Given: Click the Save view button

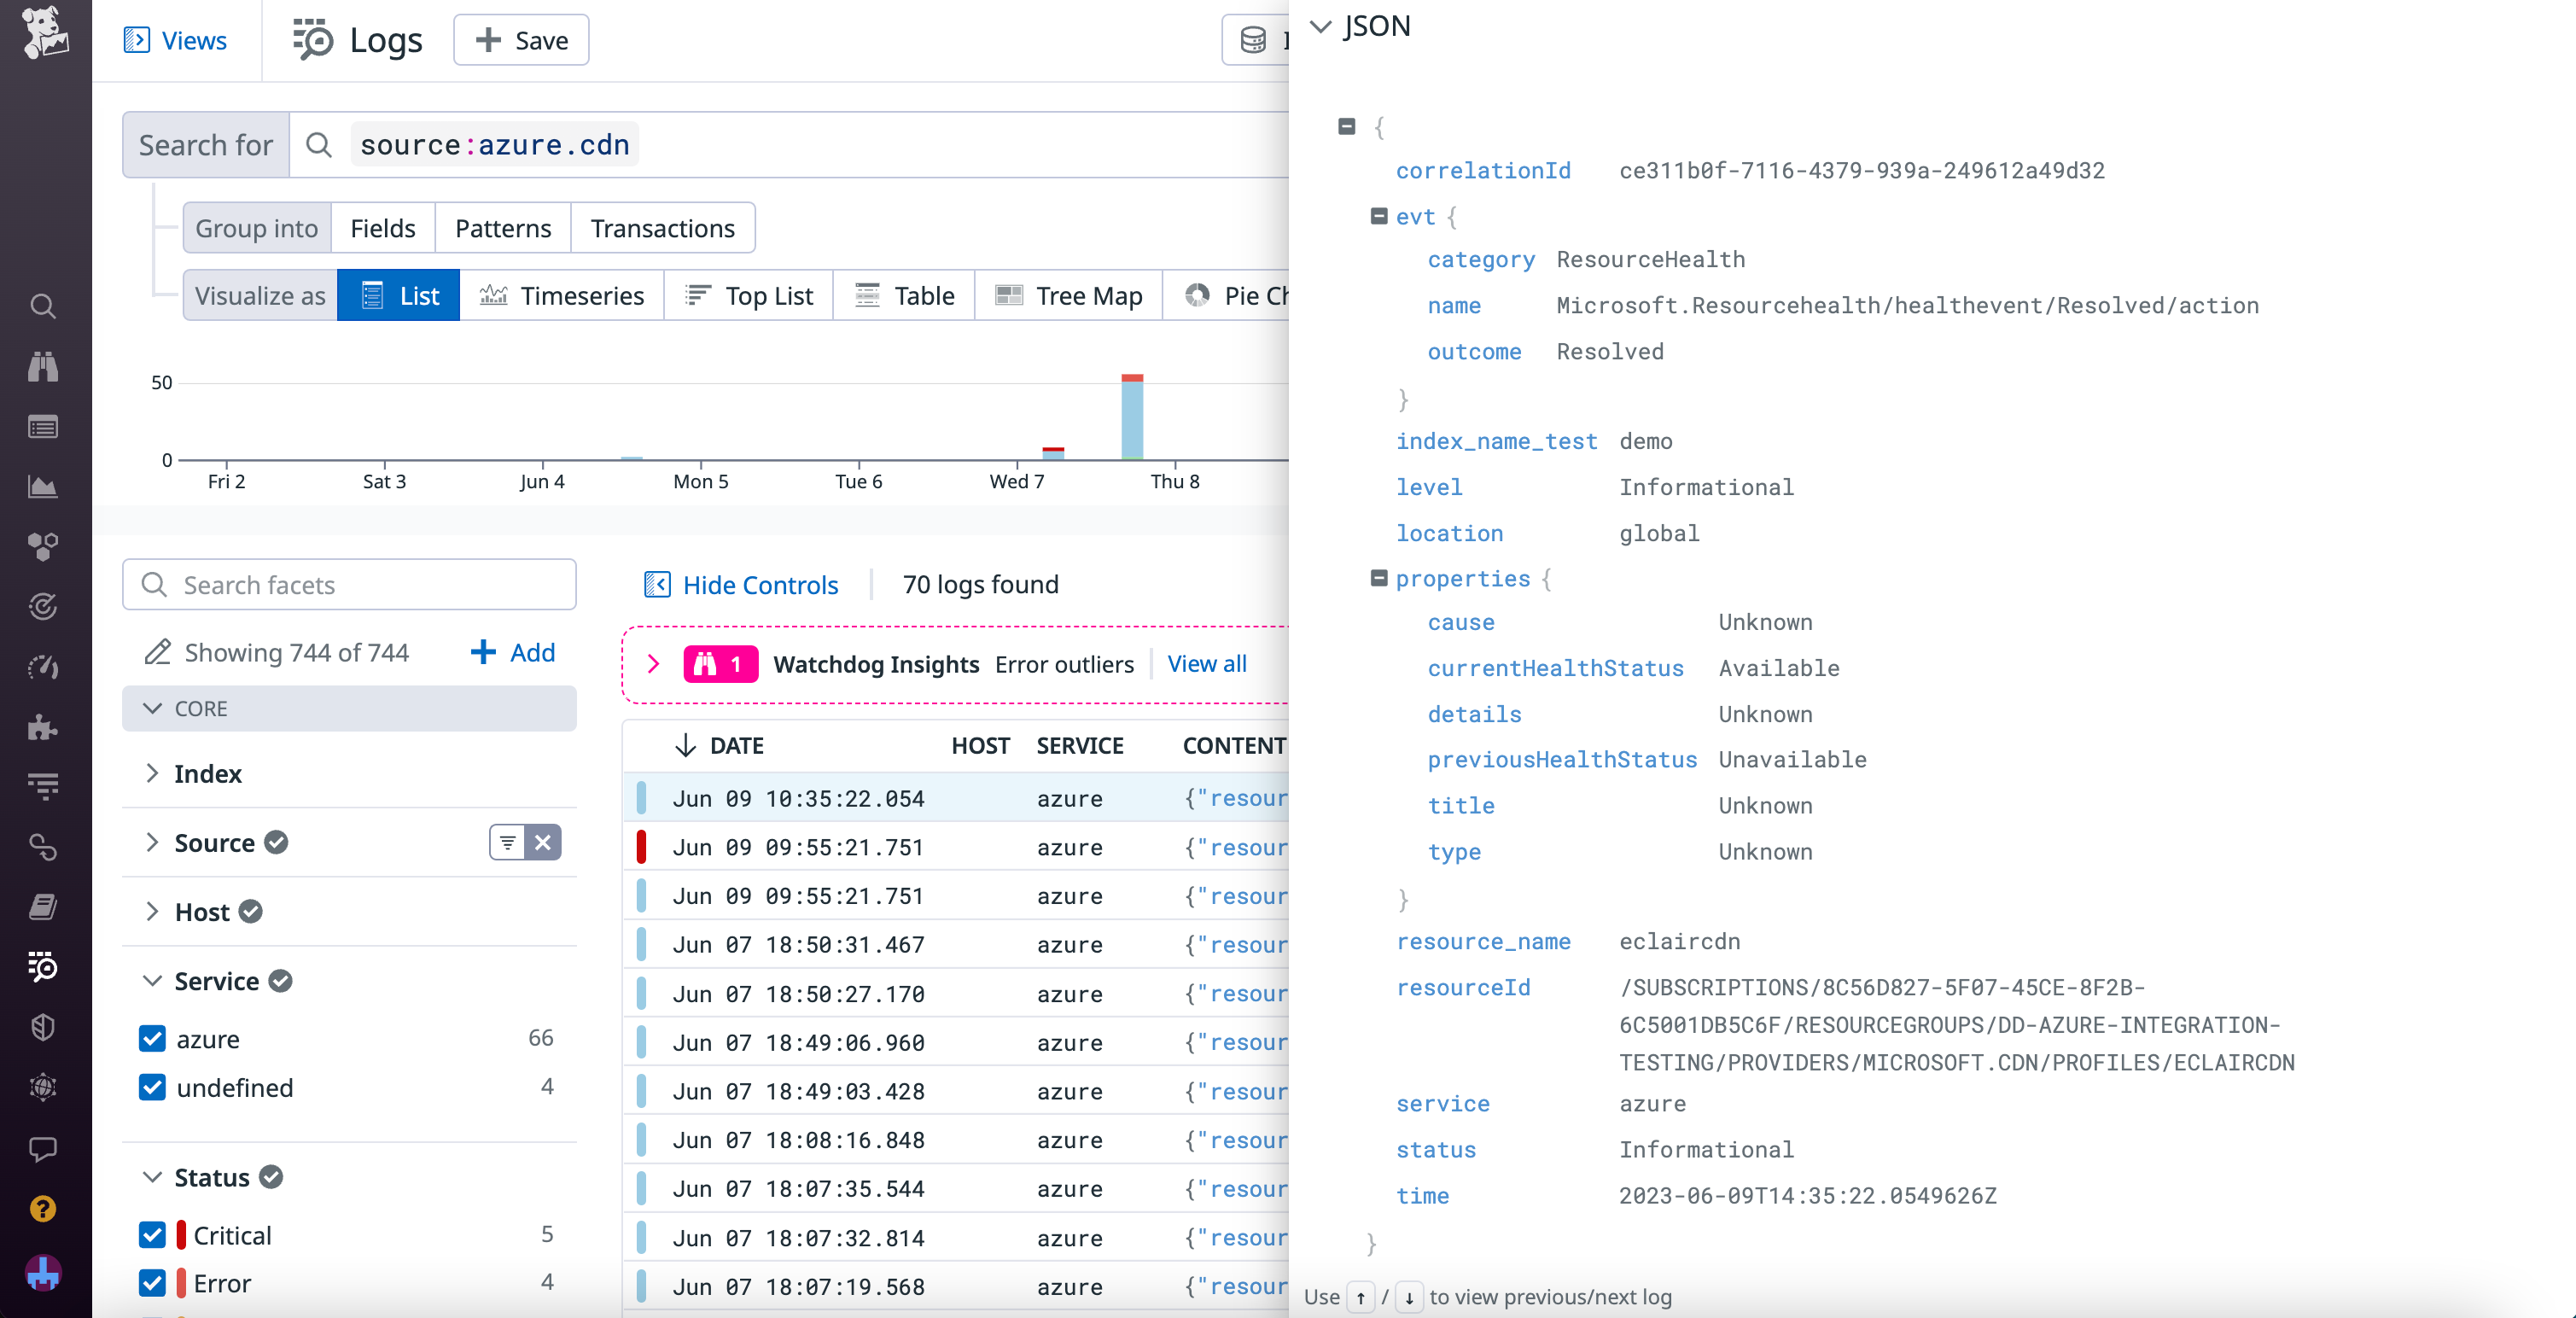Looking at the screenshot, I should 520,40.
